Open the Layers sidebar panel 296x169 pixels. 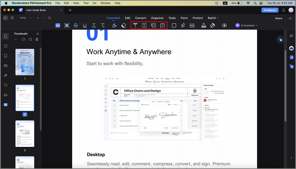6,95
